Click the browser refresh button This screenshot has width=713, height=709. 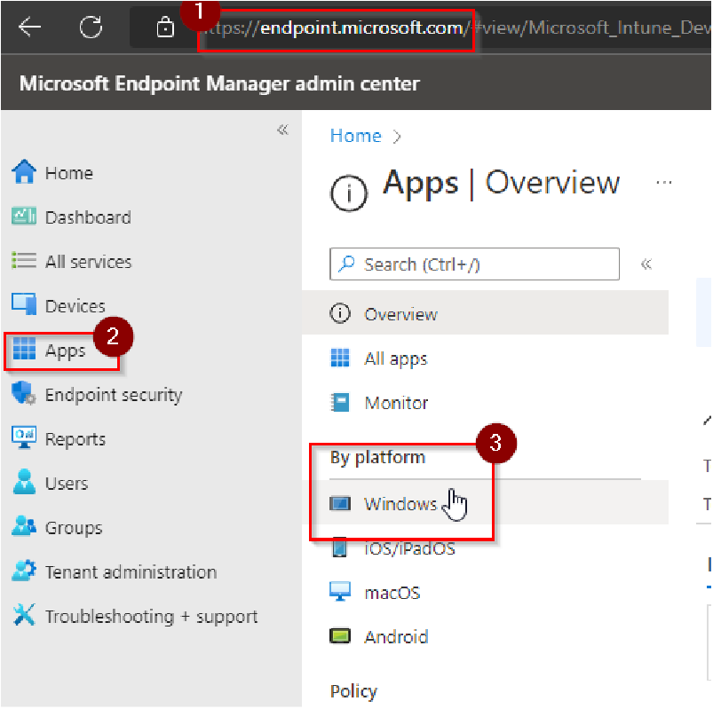[90, 27]
